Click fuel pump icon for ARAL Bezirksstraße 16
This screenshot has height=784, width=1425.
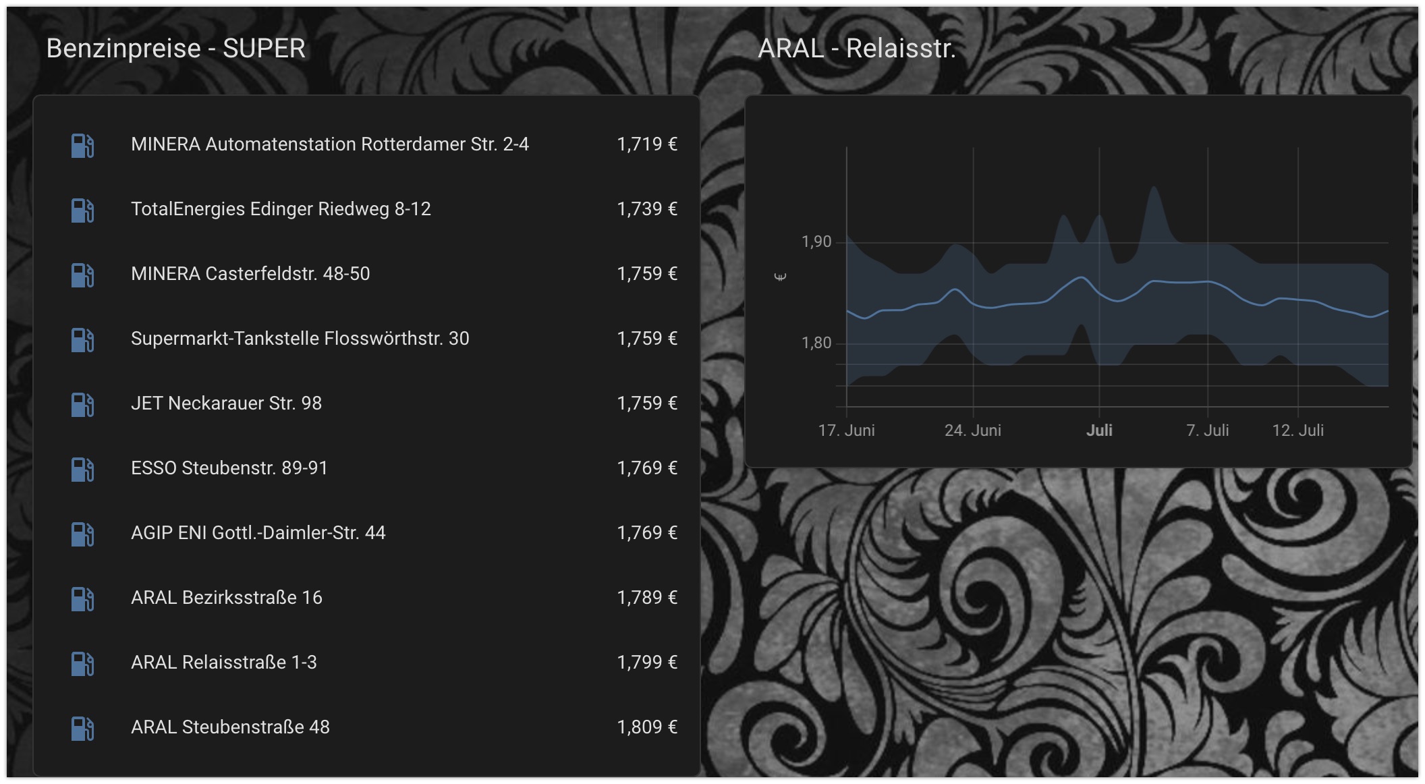82,598
